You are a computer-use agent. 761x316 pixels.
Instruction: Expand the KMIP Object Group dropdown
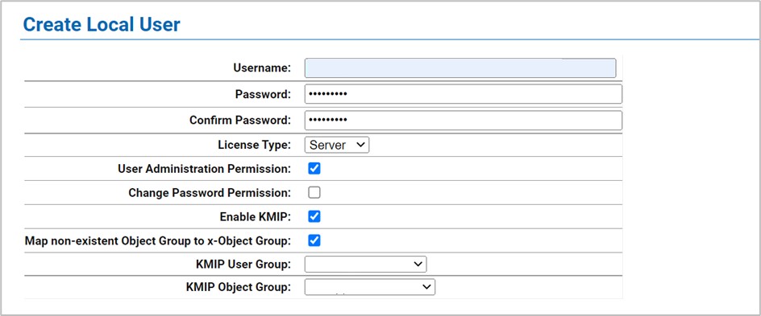pyautogui.click(x=370, y=287)
